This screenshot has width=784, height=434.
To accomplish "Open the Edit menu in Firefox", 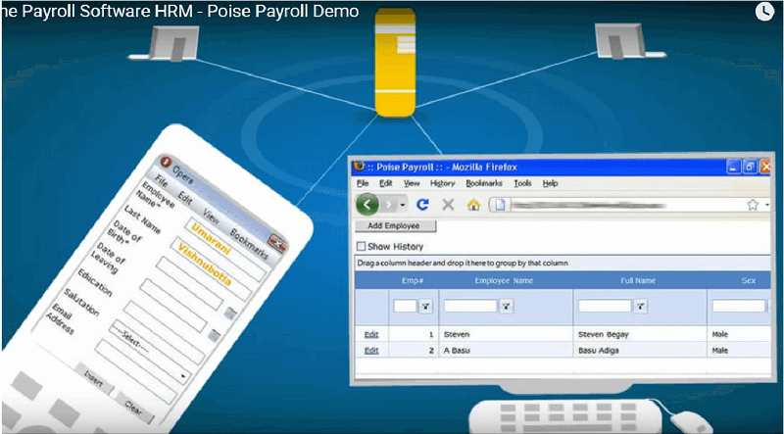I will pos(385,183).
